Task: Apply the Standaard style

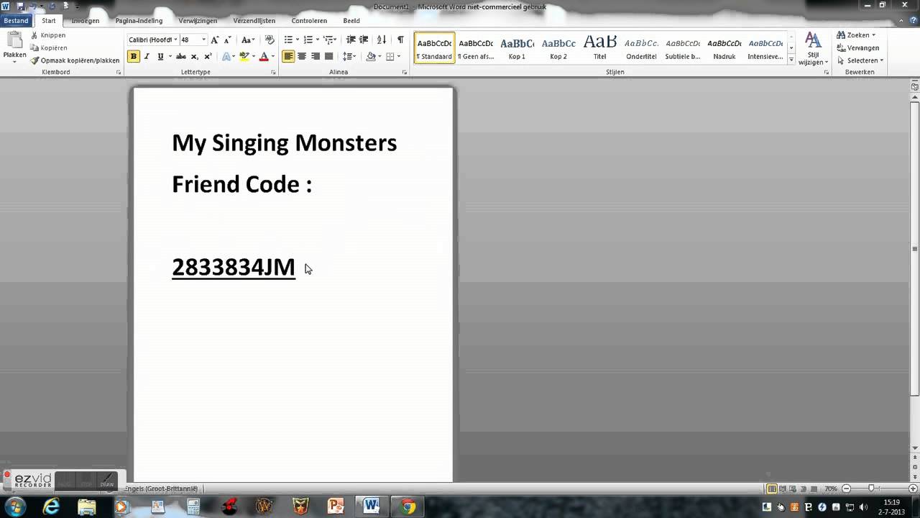Action: pos(435,47)
